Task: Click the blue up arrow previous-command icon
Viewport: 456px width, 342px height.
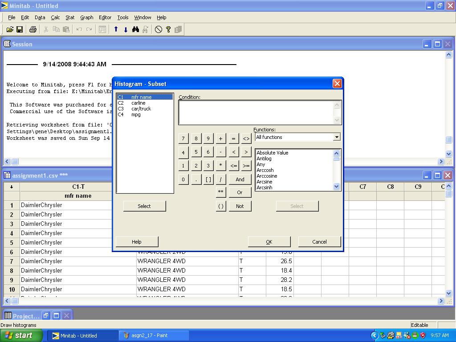Action: tap(116, 29)
